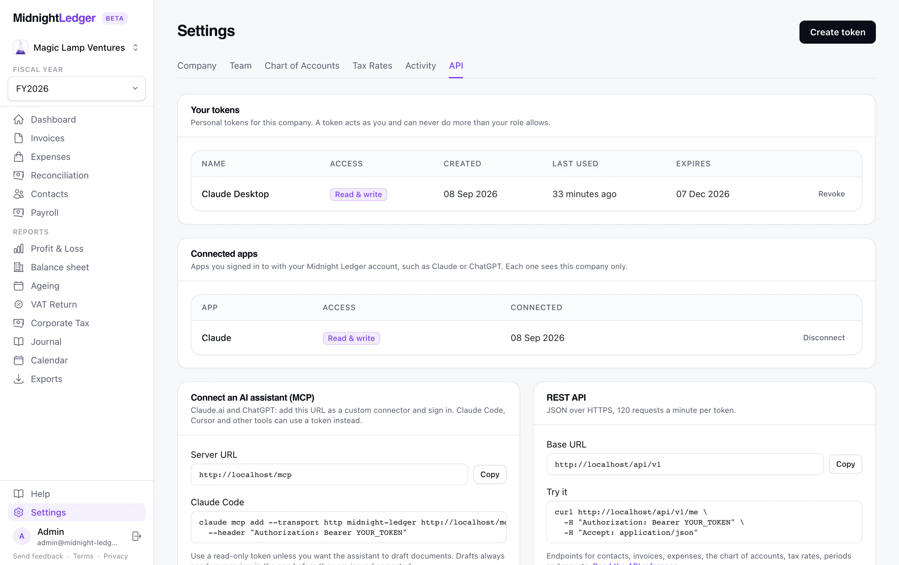
Task: Select the API tab
Action: 456,66
